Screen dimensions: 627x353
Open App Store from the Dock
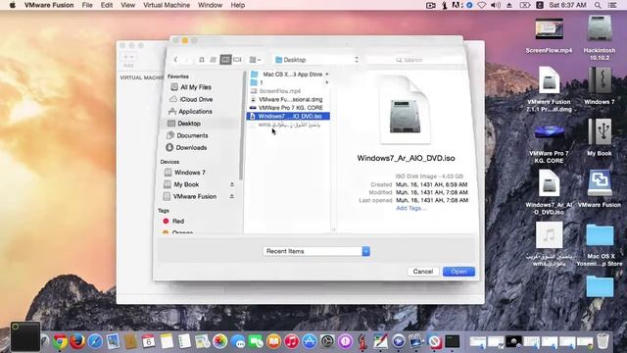(x=310, y=342)
